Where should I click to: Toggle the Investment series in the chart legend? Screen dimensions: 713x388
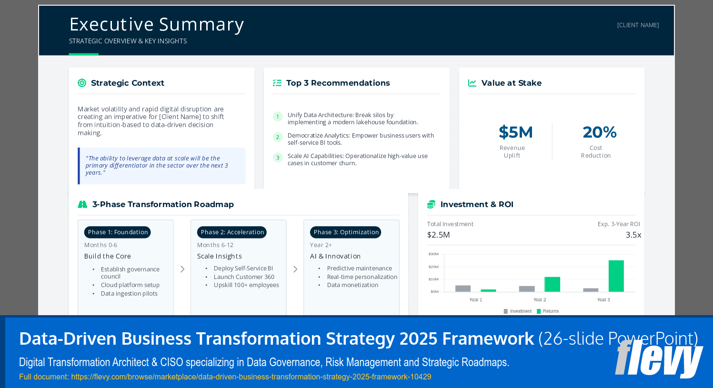(x=518, y=311)
